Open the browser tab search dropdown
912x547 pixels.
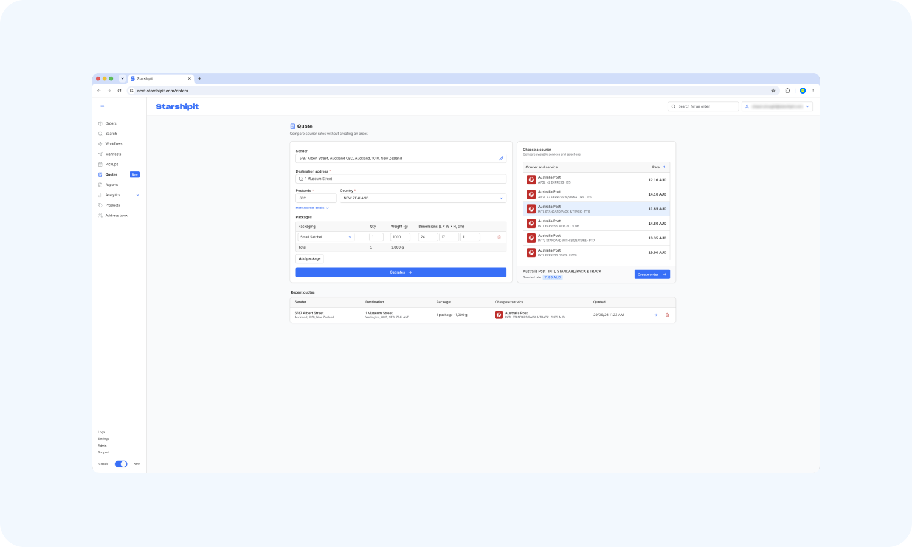coord(122,78)
